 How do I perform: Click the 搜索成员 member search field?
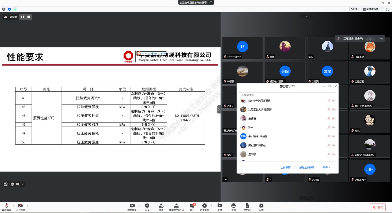[287, 95]
